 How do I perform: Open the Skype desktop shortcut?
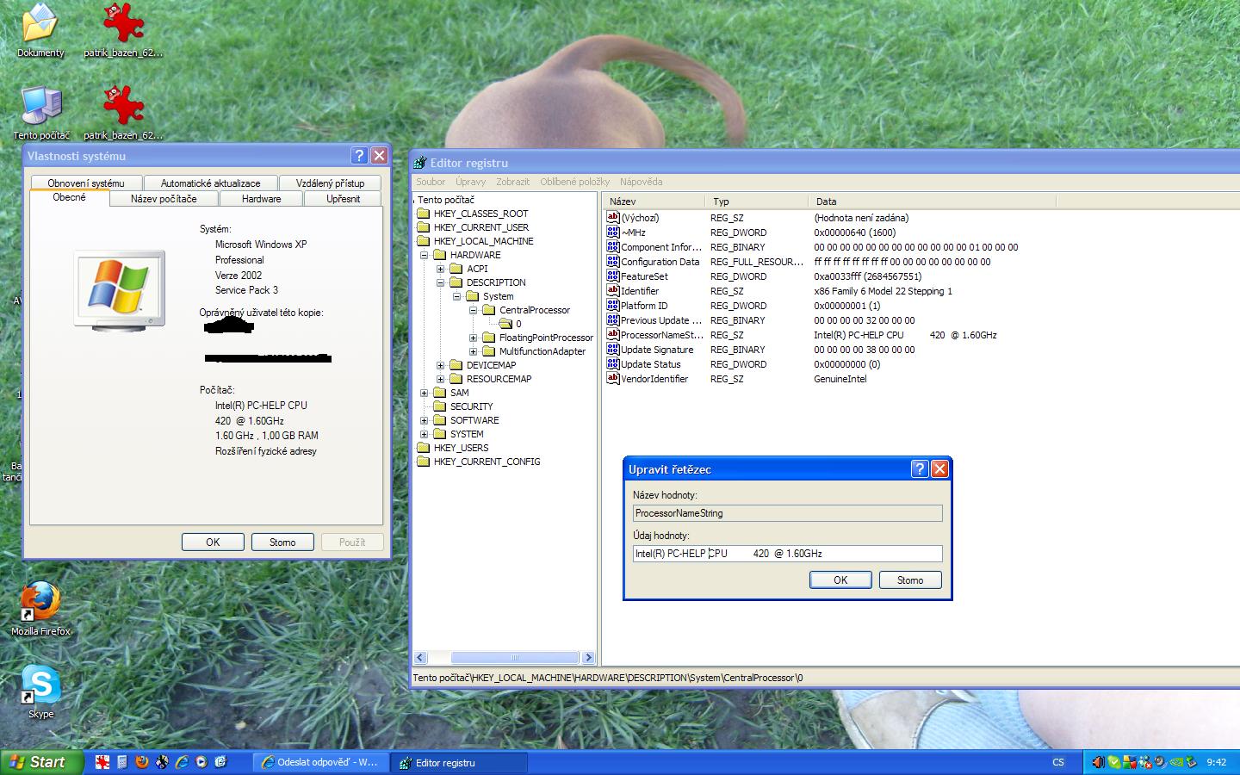tap(40, 685)
